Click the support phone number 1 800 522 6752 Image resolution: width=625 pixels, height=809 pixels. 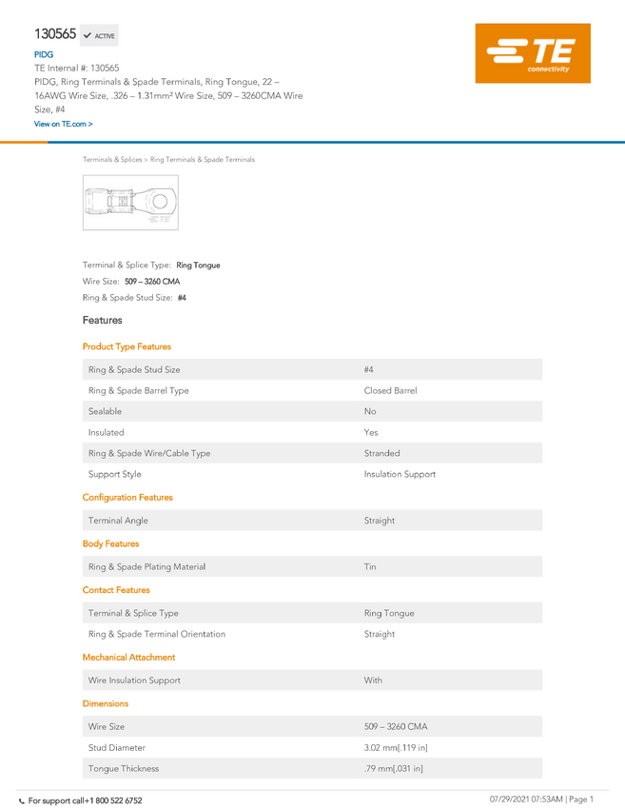coord(114,800)
